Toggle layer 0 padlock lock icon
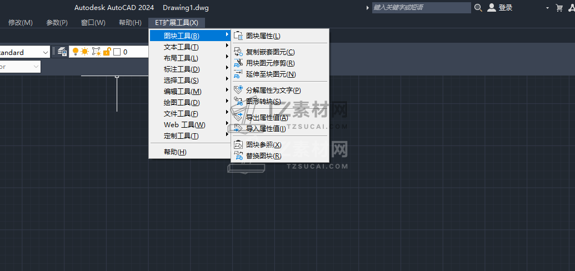 [107, 52]
